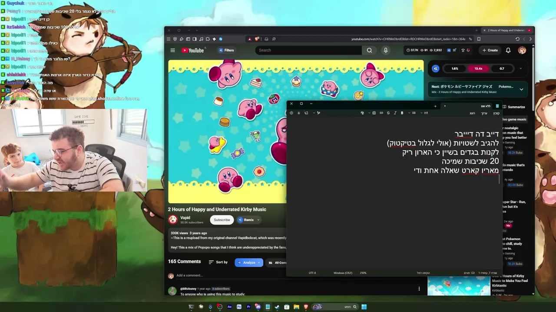Launch Premiere Pro from the taskbar

[248, 307]
